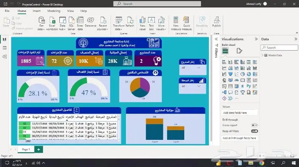Toggle Cross-report drill through
Viewport: 299px width, 167px height.
(255, 125)
